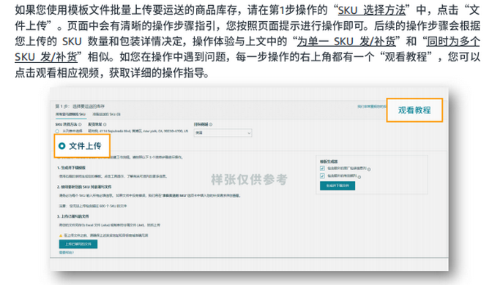Click the 模板生成器 panel title

[329, 161]
